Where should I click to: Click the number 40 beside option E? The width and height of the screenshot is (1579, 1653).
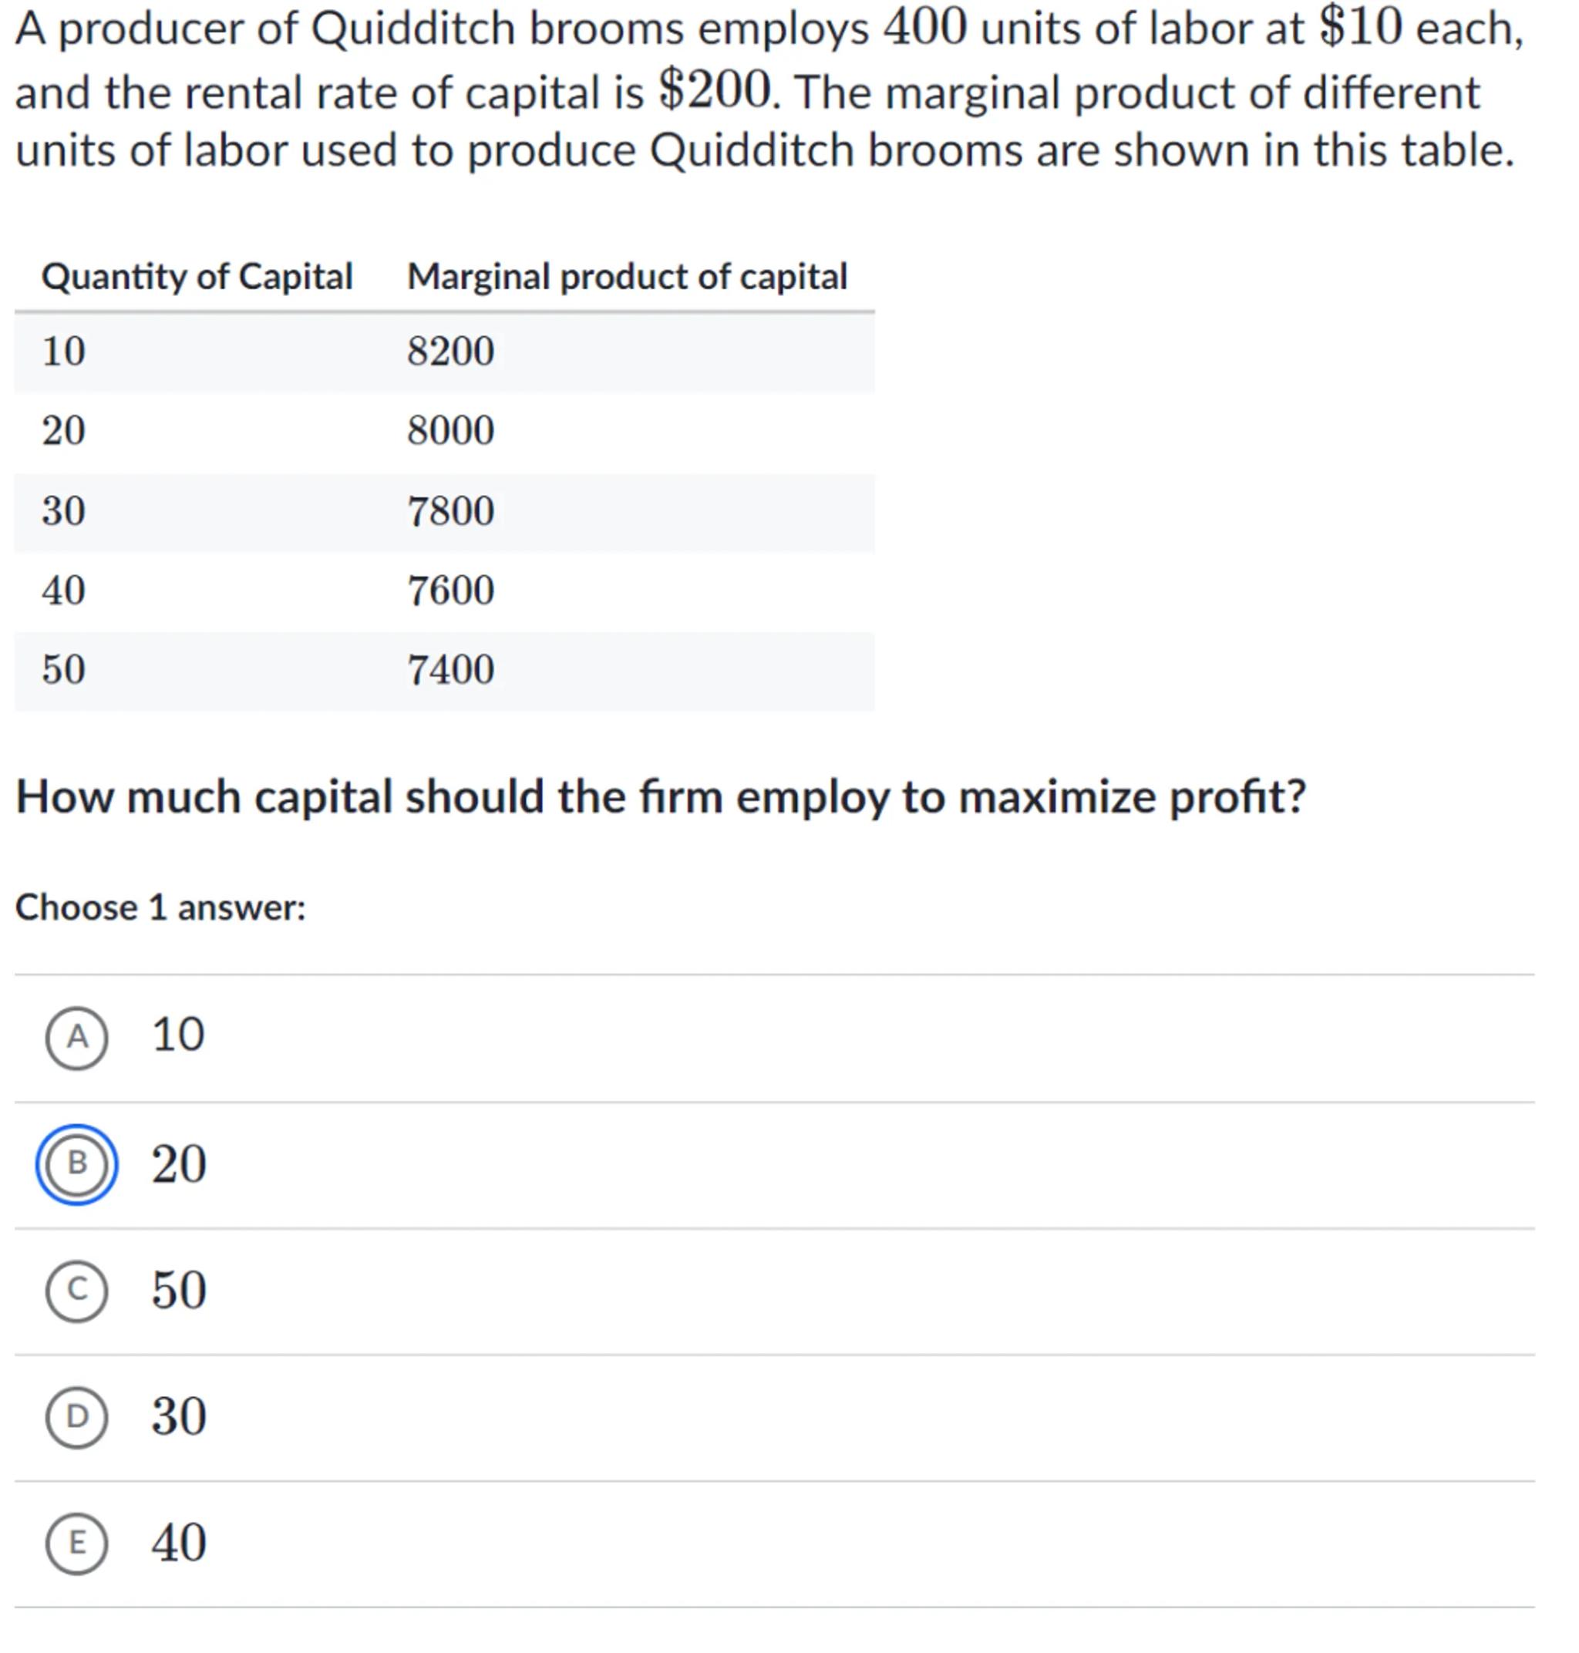pos(178,1543)
